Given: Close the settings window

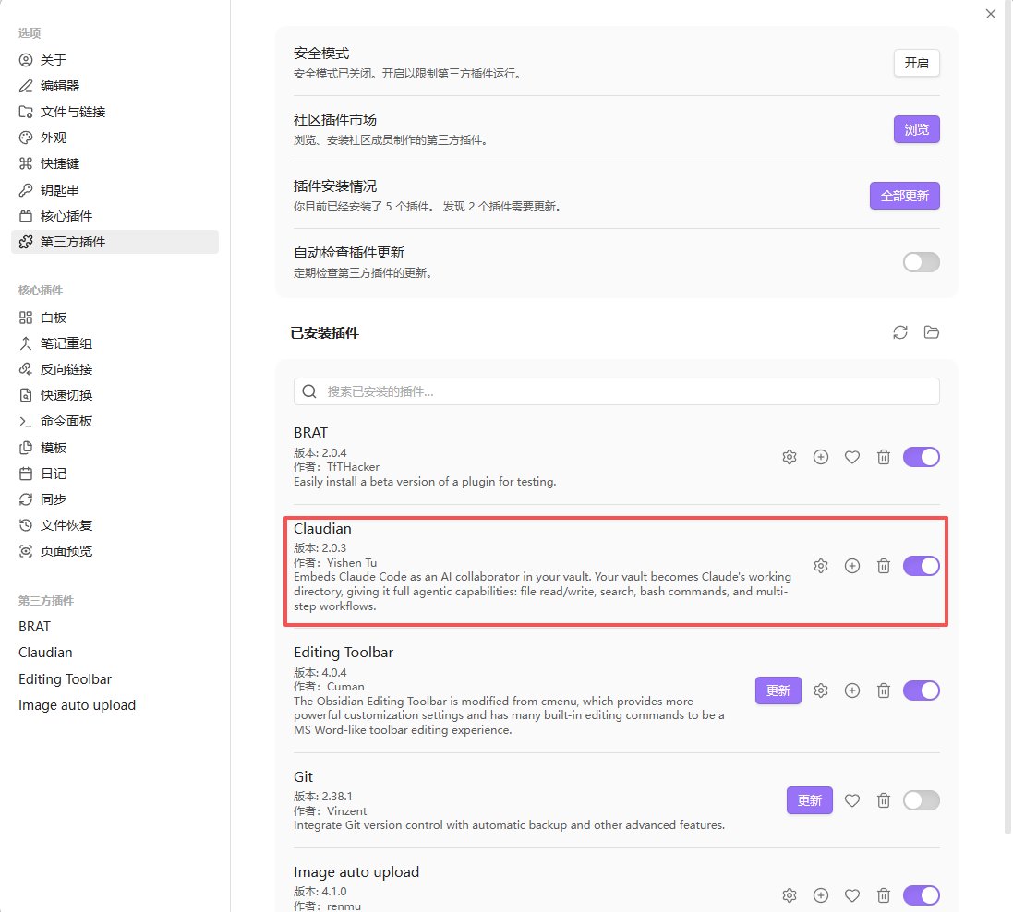Looking at the screenshot, I should click(x=991, y=14).
